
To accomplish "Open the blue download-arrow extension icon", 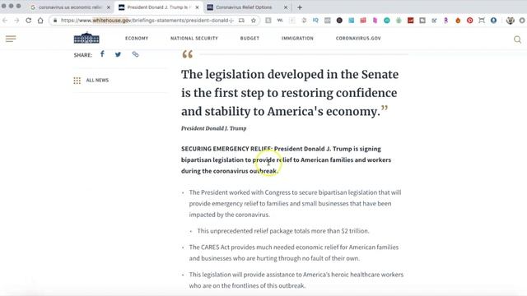I will 493,21.
